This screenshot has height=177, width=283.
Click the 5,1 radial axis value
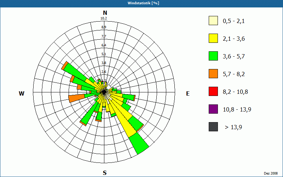(x=104, y=54)
